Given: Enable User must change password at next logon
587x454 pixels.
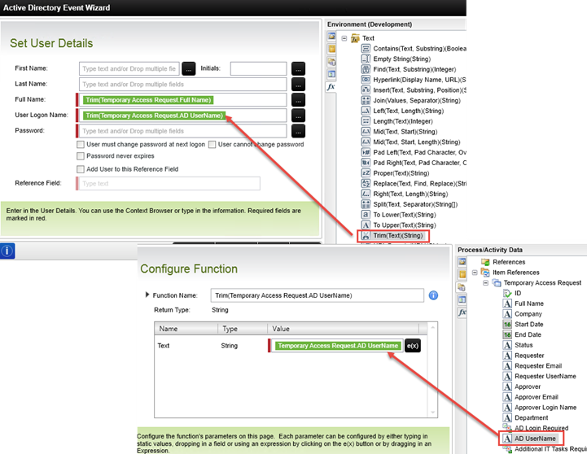Looking at the screenshot, I should (80, 144).
